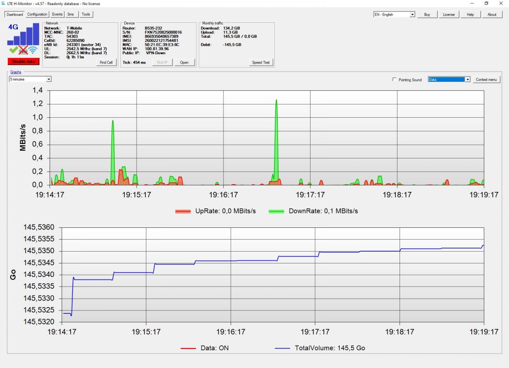Open the Configuration tab
509x368 pixels.
[37, 14]
